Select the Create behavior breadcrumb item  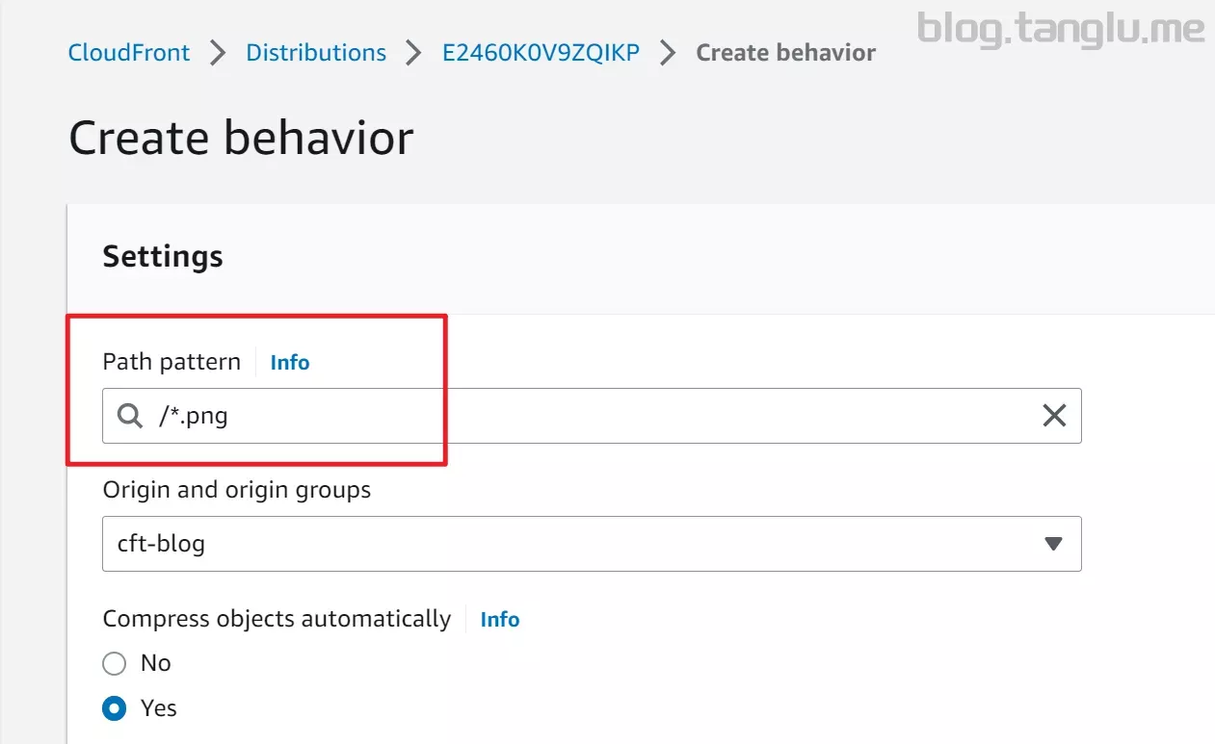[x=785, y=52]
